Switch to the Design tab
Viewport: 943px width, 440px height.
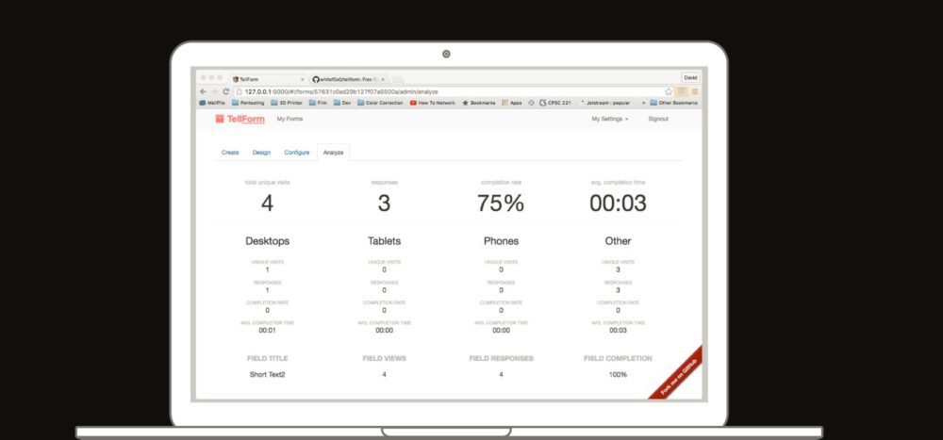pos(261,152)
